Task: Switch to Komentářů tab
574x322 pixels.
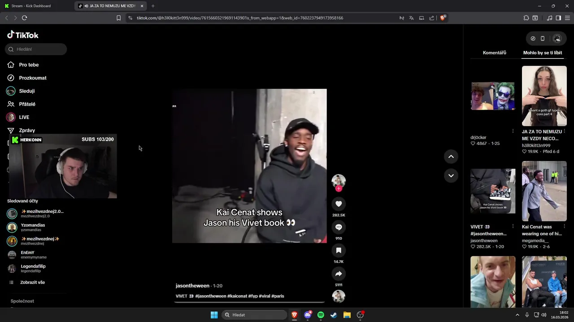Action: (x=494, y=53)
